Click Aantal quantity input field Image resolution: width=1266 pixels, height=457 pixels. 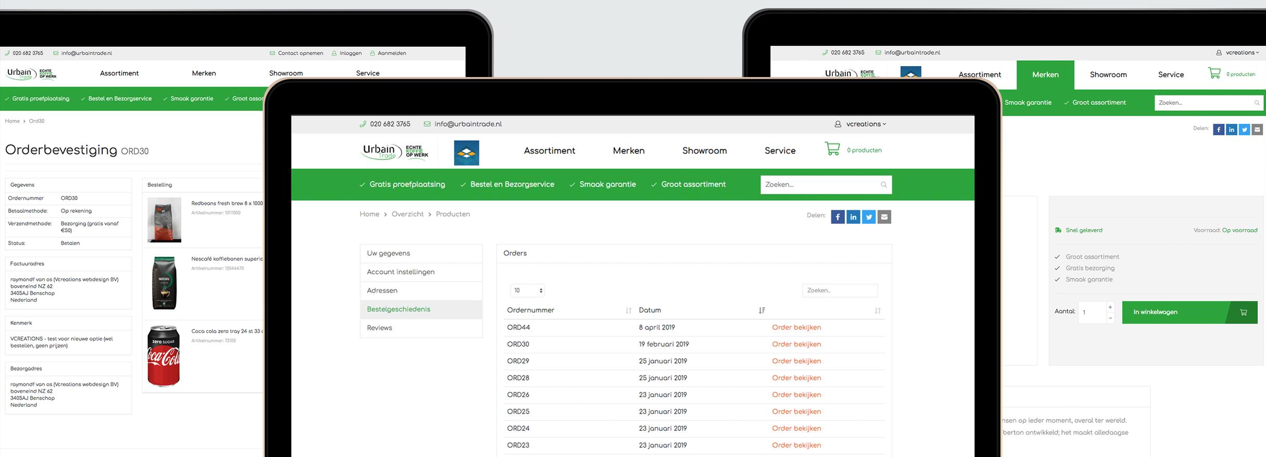click(1092, 312)
